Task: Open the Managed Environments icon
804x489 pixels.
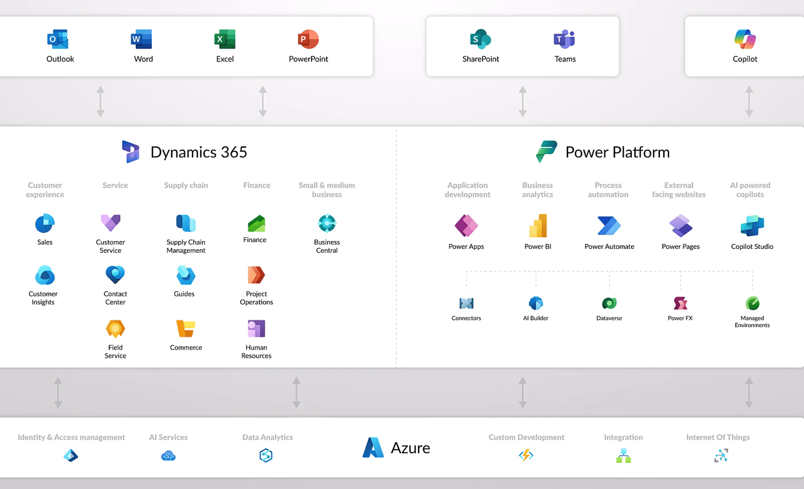Action: tap(753, 303)
